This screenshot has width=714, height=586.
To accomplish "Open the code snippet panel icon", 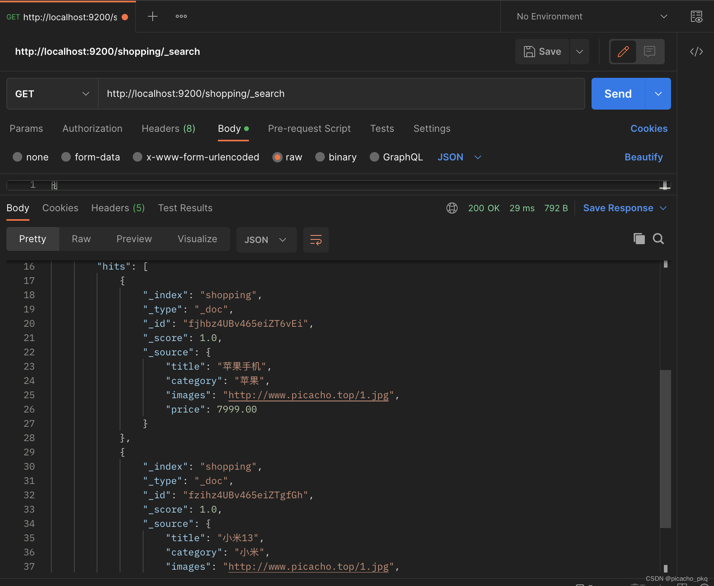I will pos(697,52).
